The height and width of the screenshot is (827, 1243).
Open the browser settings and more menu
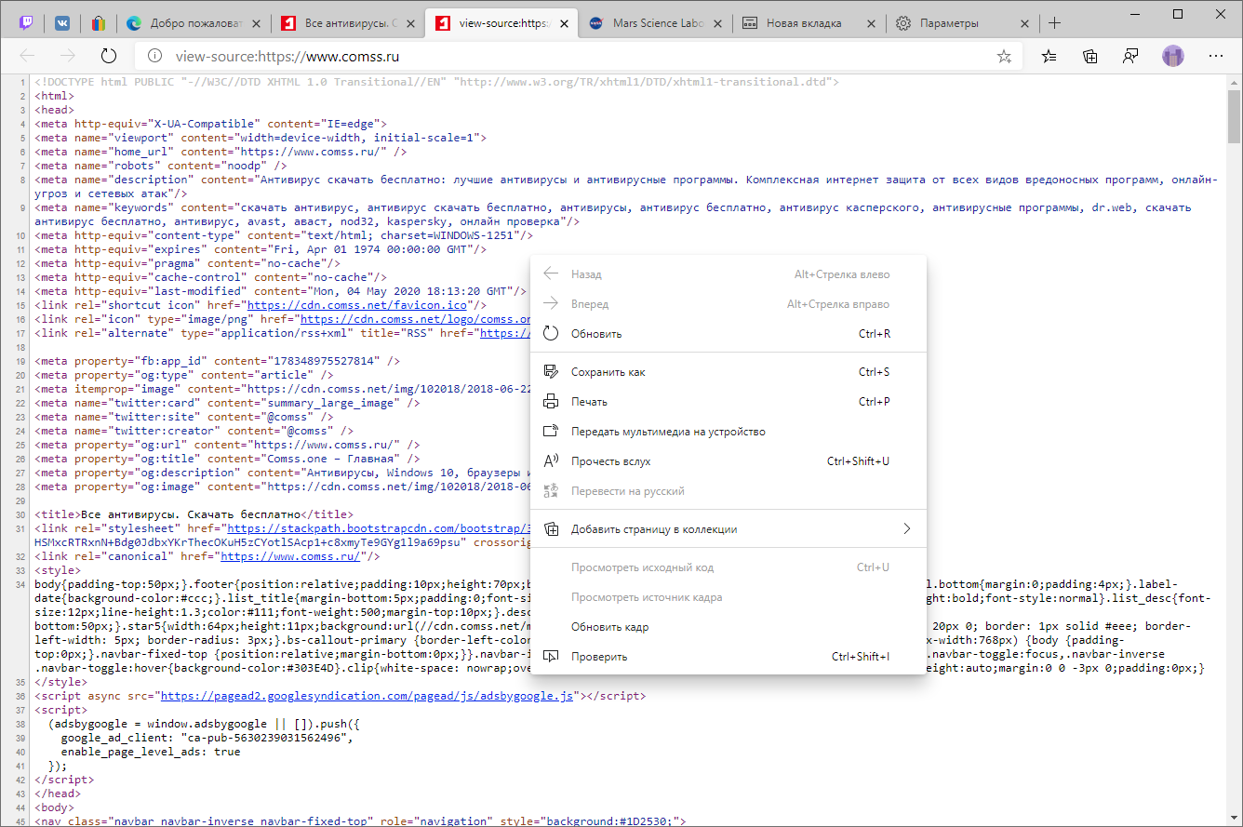[1215, 56]
